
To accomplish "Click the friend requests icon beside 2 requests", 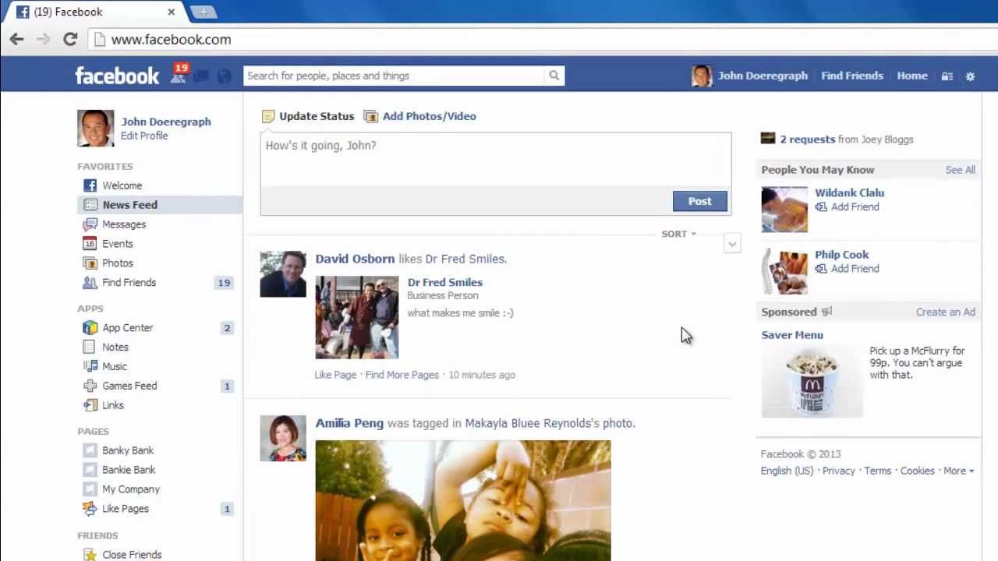I will (x=768, y=139).
